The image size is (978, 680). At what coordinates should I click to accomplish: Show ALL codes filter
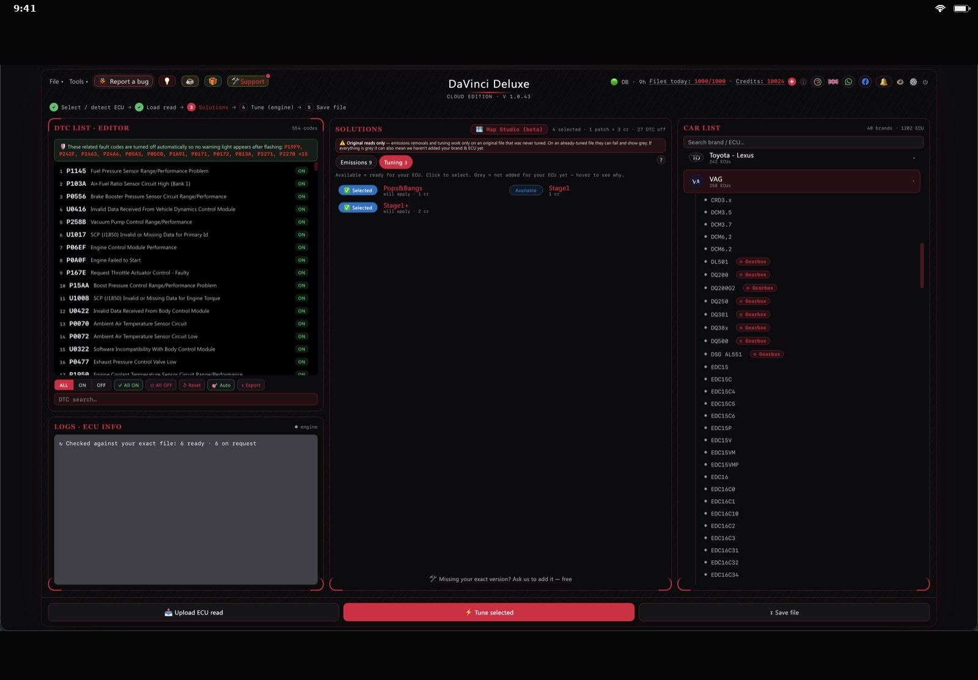[64, 385]
